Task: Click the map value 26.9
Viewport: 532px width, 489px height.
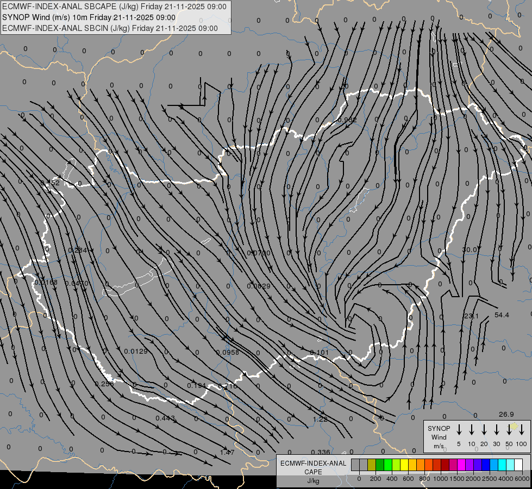Action: tap(506, 415)
